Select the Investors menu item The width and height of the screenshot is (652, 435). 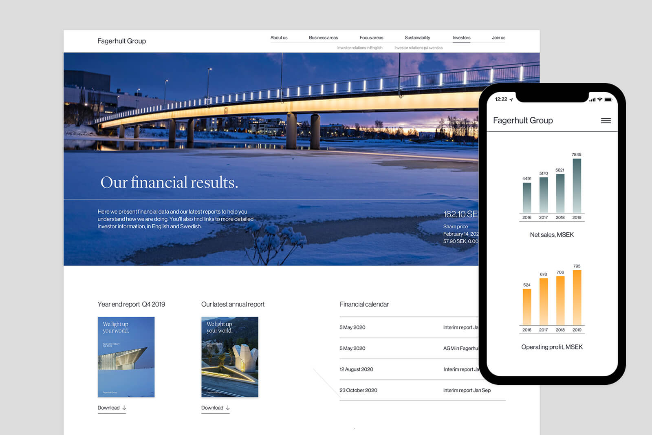(x=461, y=38)
